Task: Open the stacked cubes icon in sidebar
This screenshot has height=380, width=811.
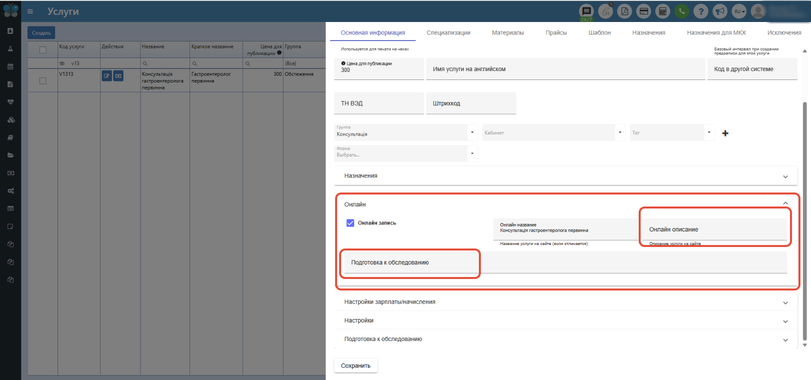Action: (x=11, y=120)
